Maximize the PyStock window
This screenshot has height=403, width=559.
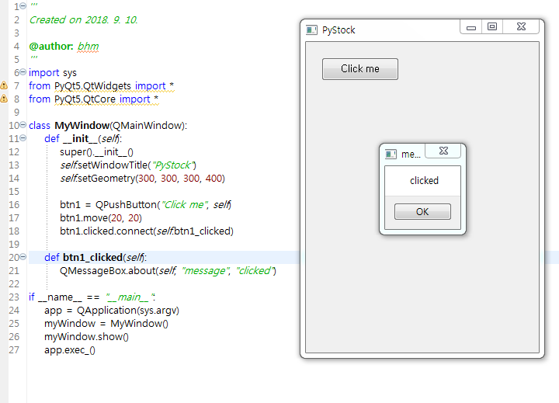click(x=492, y=27)
